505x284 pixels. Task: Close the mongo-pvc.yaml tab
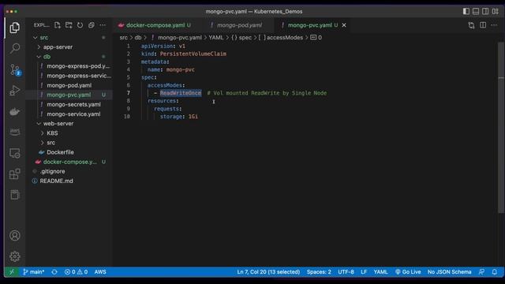coord(344,25)
